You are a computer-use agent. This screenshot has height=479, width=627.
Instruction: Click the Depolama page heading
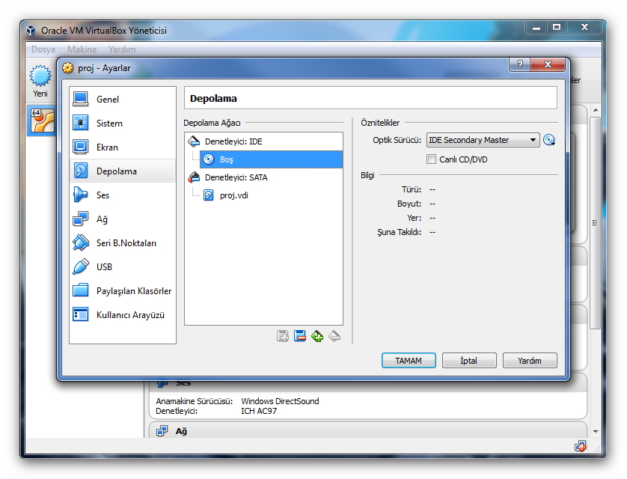click(213, 98)
